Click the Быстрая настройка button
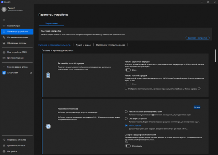 pyautogui.click(x=197, y=38)
